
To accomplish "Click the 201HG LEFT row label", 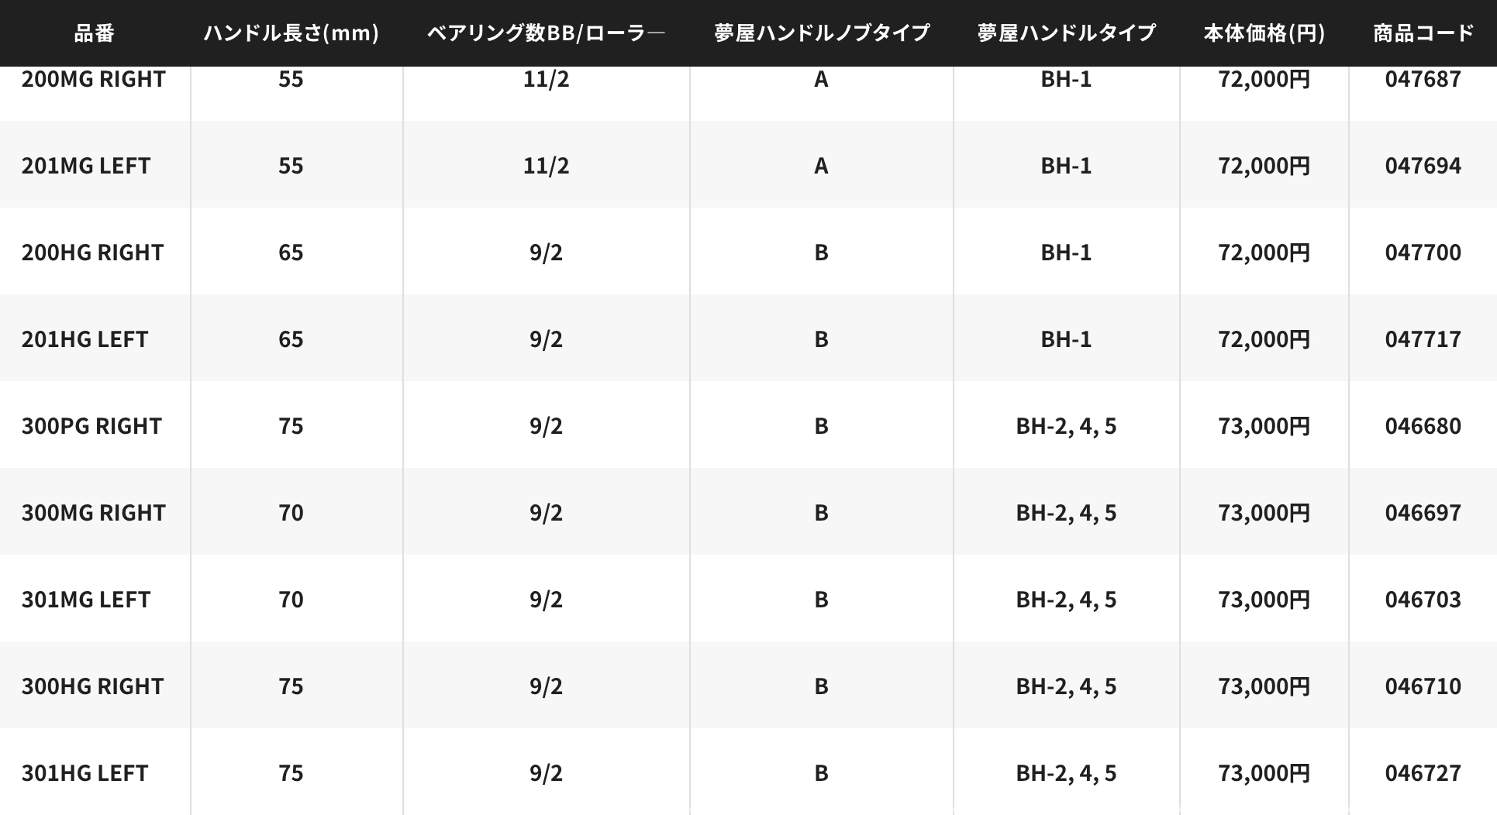I will 85,339.
